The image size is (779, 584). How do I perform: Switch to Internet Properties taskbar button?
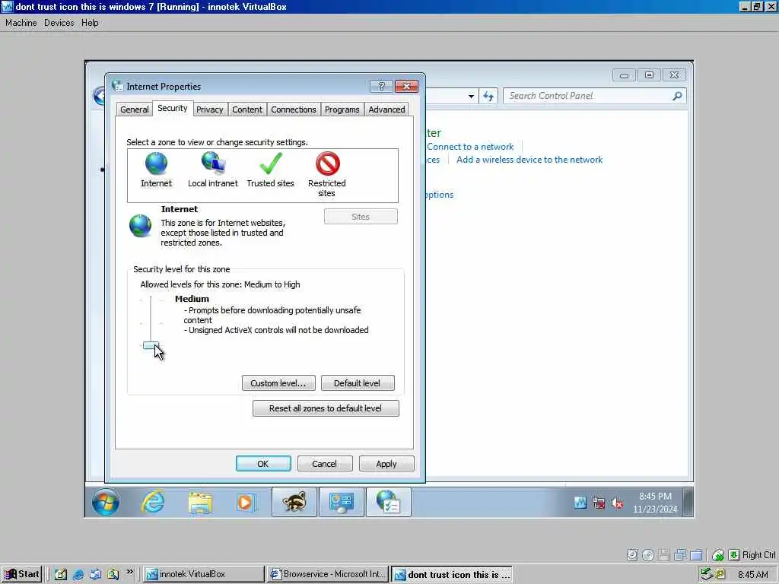[x=389, y=502]
